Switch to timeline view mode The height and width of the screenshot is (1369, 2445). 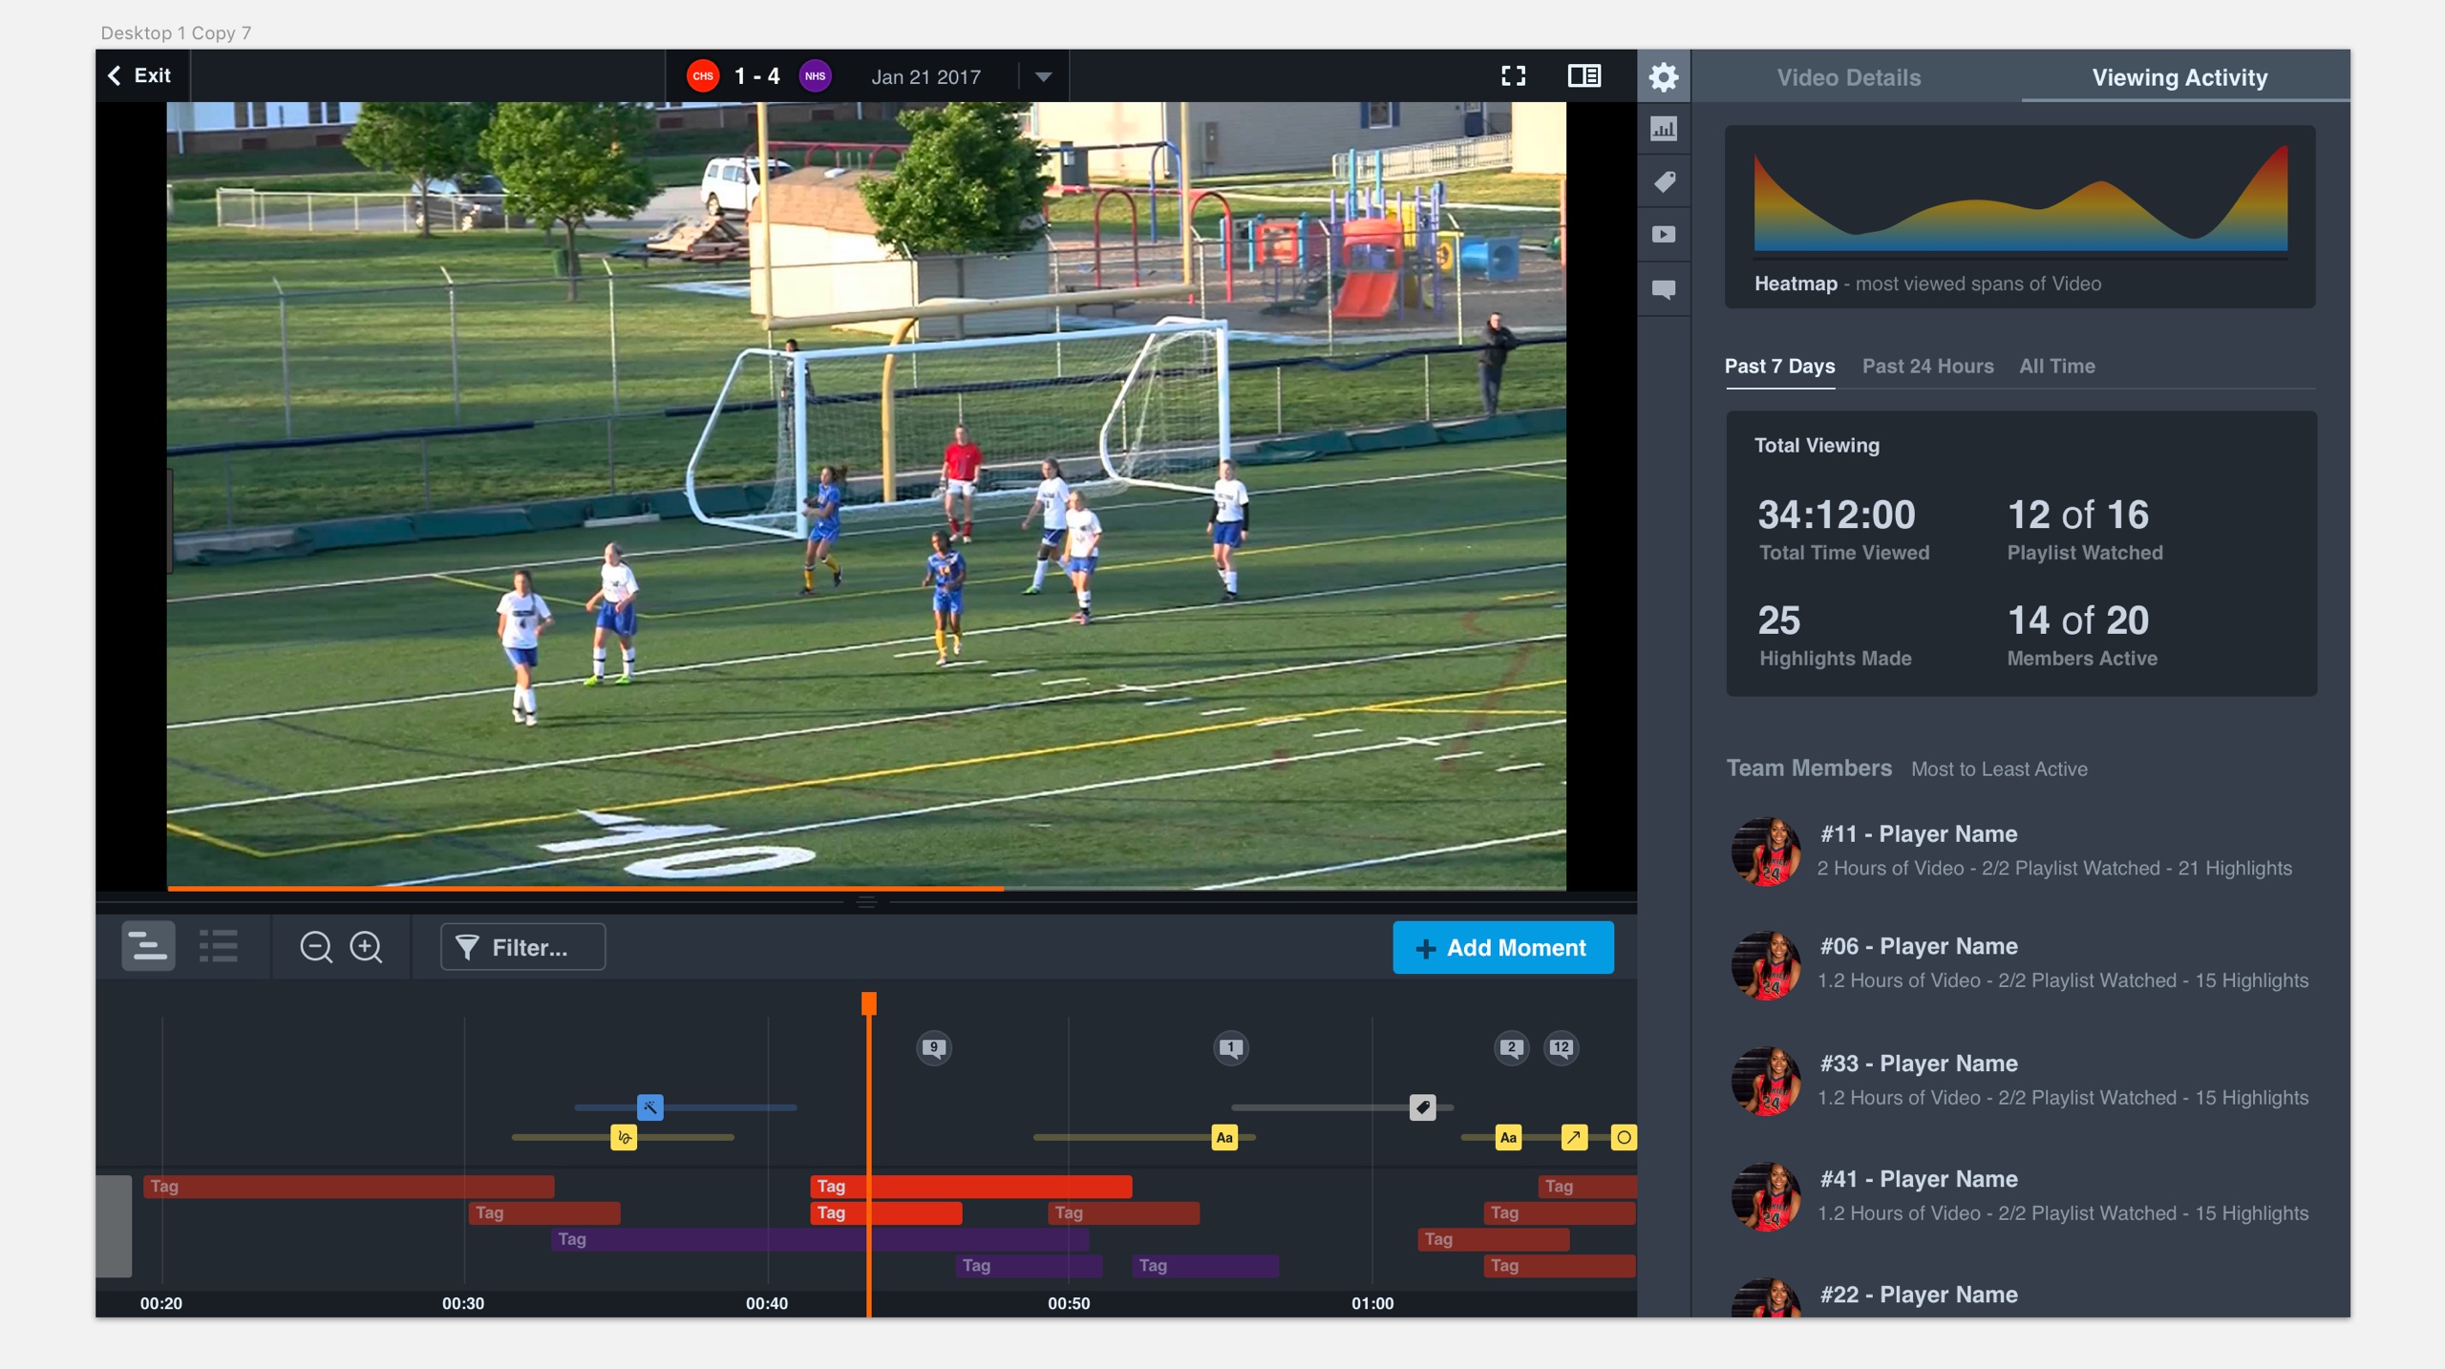point(148,946)
